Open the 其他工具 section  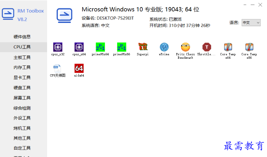tap(22, 138)
